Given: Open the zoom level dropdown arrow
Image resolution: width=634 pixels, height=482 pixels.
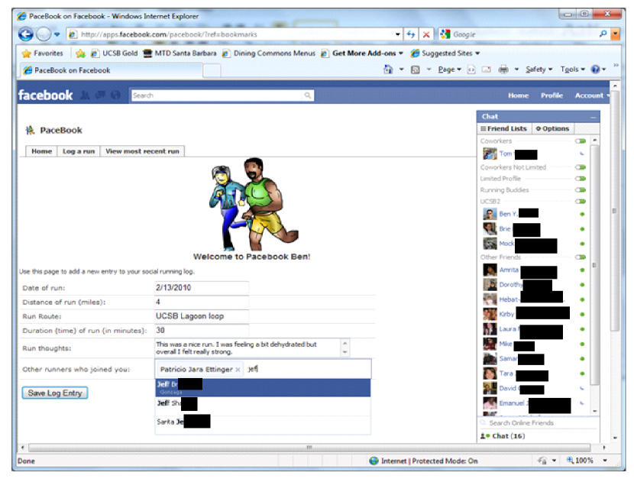Looking at the screenshot, I should [x=605, y=460].
